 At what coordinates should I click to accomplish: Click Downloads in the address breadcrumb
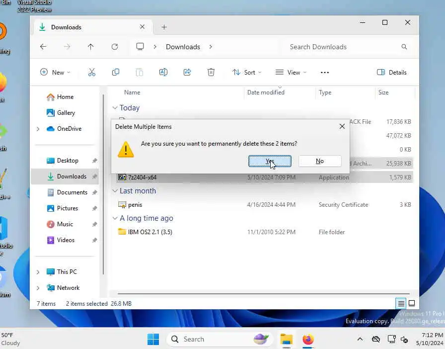coord(183,47)
